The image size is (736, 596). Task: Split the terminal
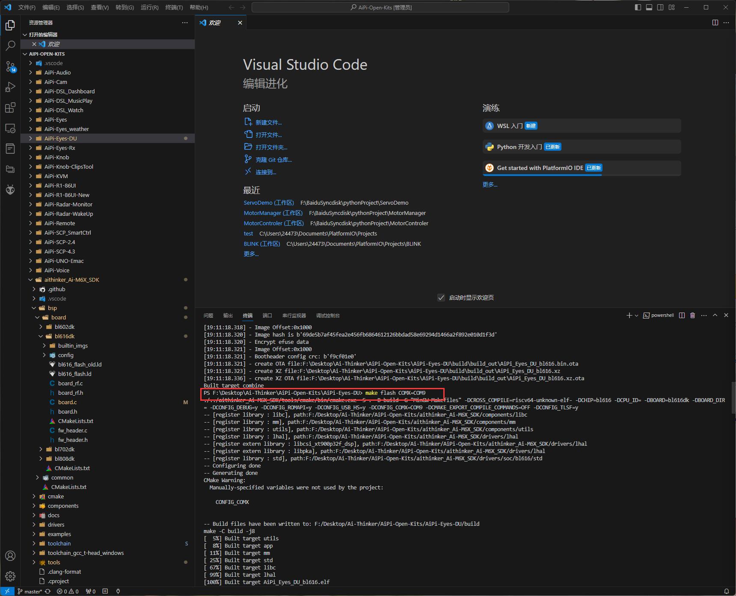pos(682,315)
